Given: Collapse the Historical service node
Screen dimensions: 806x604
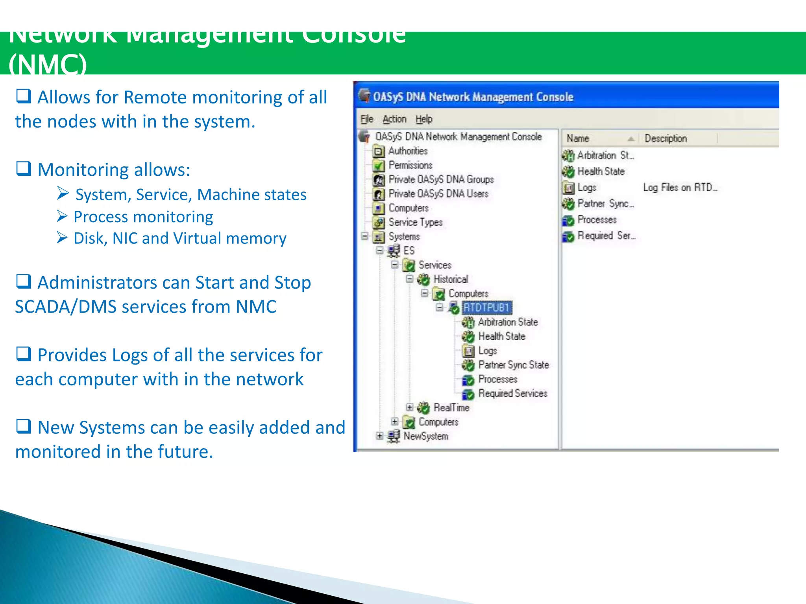Looking at the screenshot, I should click(410, 279).
